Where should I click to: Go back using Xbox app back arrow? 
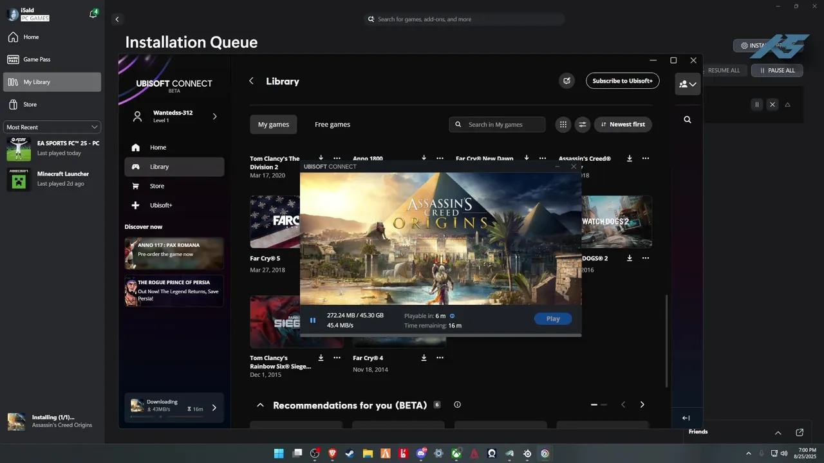[117, 19]
